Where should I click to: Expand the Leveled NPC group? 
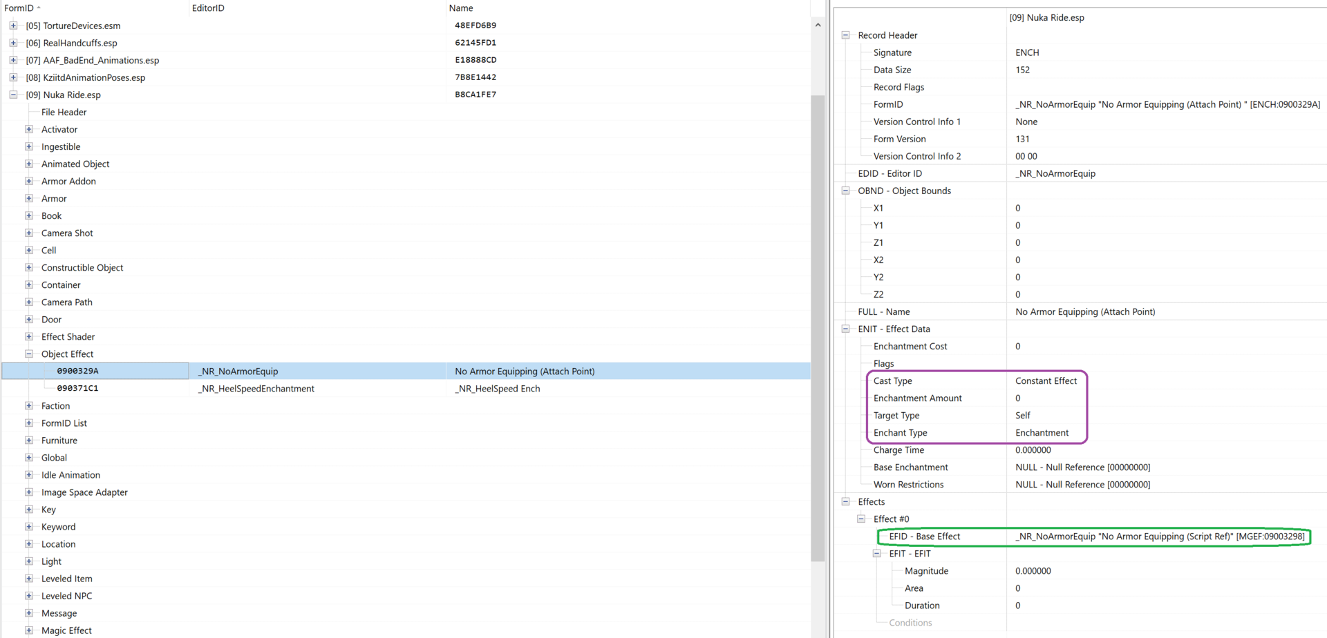(29, 595)
